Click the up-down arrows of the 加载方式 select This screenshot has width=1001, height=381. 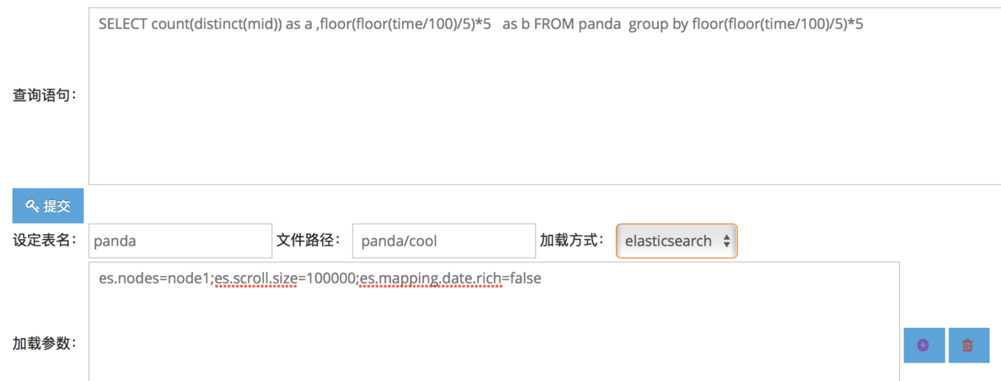click(727, 241)
